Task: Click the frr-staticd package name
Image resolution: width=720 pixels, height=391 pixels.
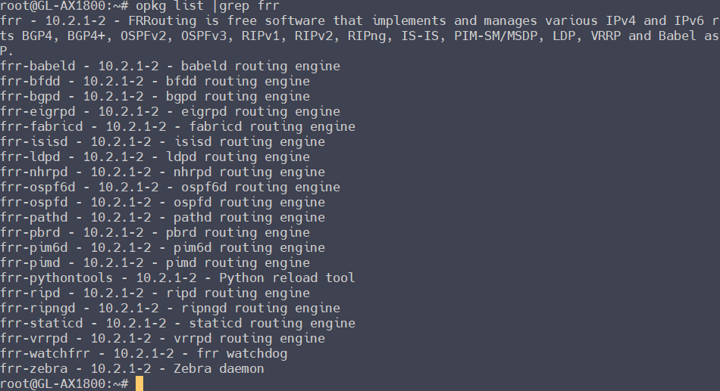Action: [x=42, y=324]
